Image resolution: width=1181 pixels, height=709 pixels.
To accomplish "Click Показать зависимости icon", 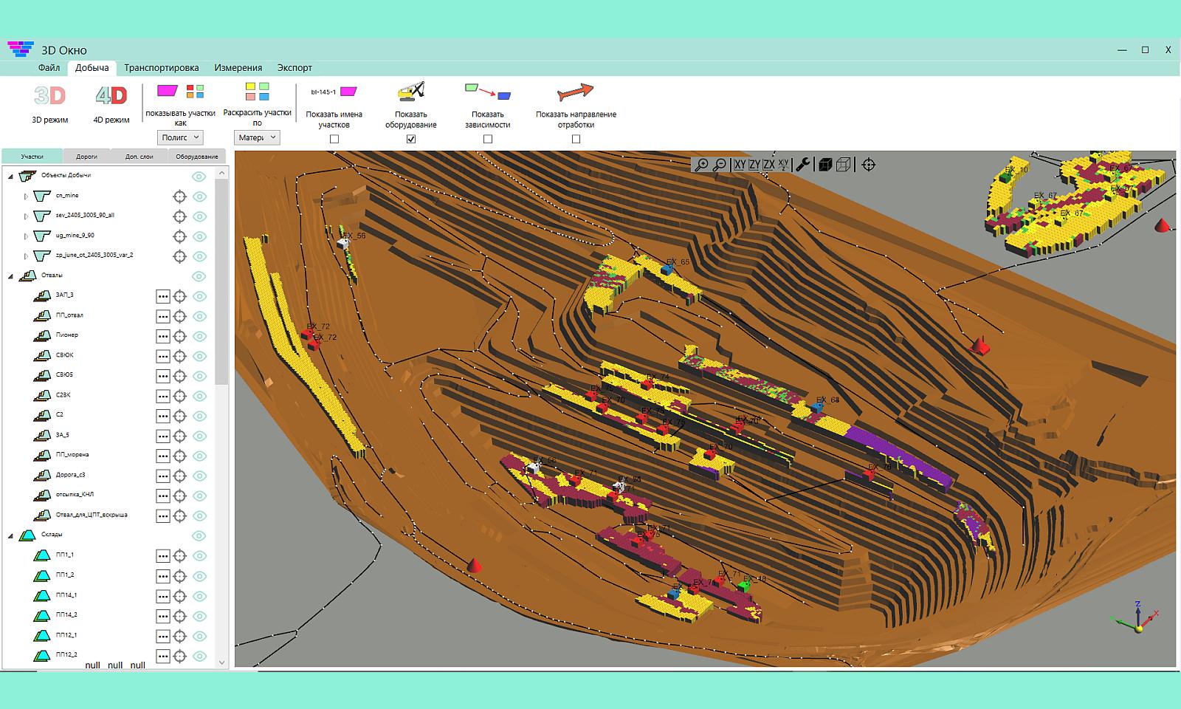I will click(488, 92).
